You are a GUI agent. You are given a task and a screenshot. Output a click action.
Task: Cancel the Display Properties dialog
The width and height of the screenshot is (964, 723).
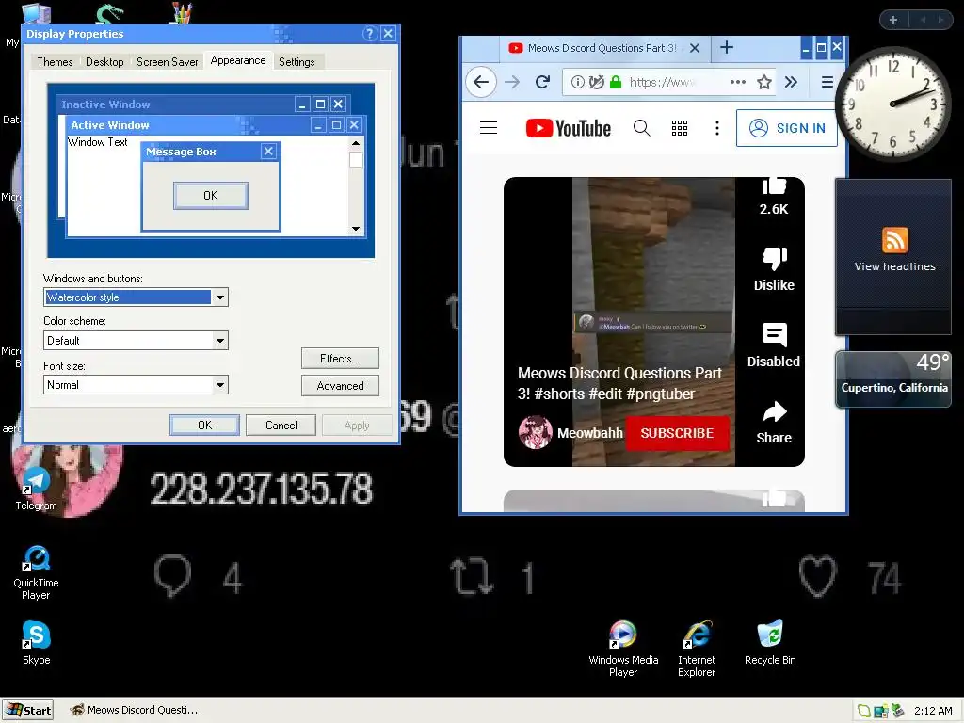281,426
